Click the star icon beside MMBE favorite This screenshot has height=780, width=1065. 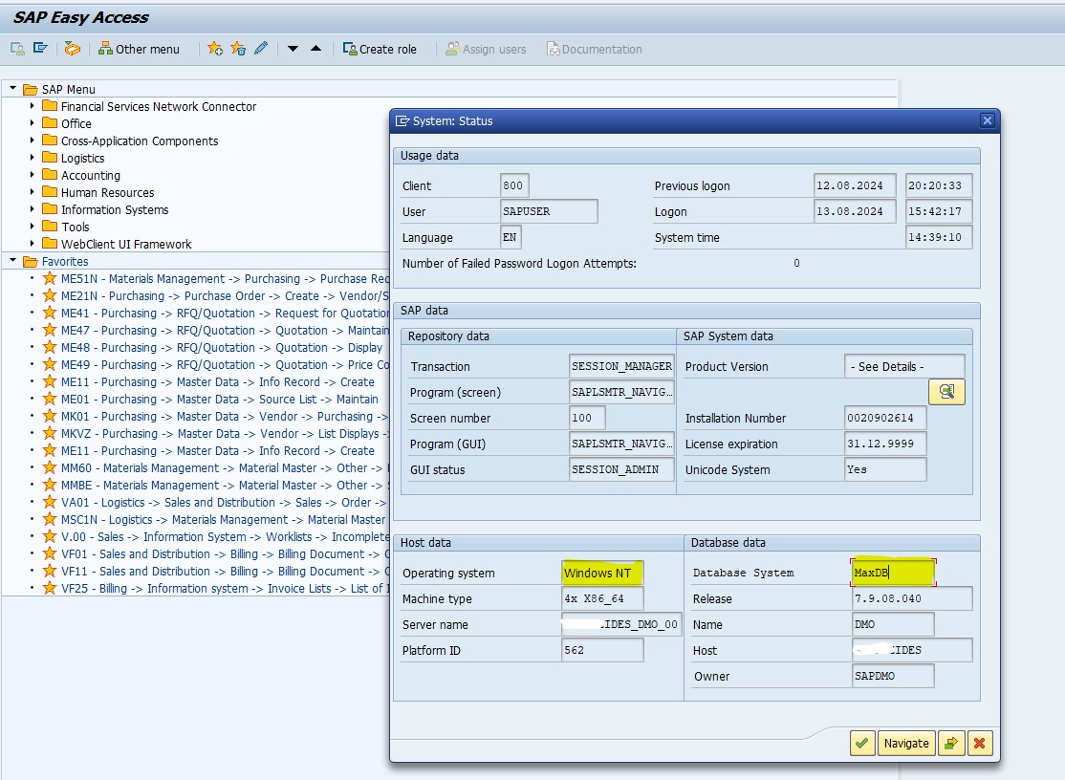[x=50, y=485]
